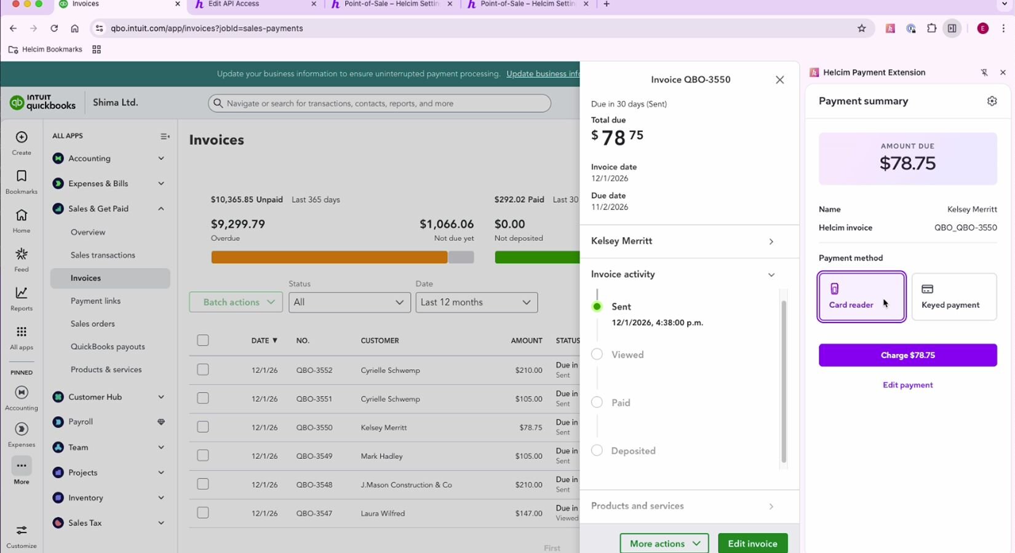Open the Feed icon in left rail
The width and height of the screenshot is (1015, 553).
(x=22, y=255)
